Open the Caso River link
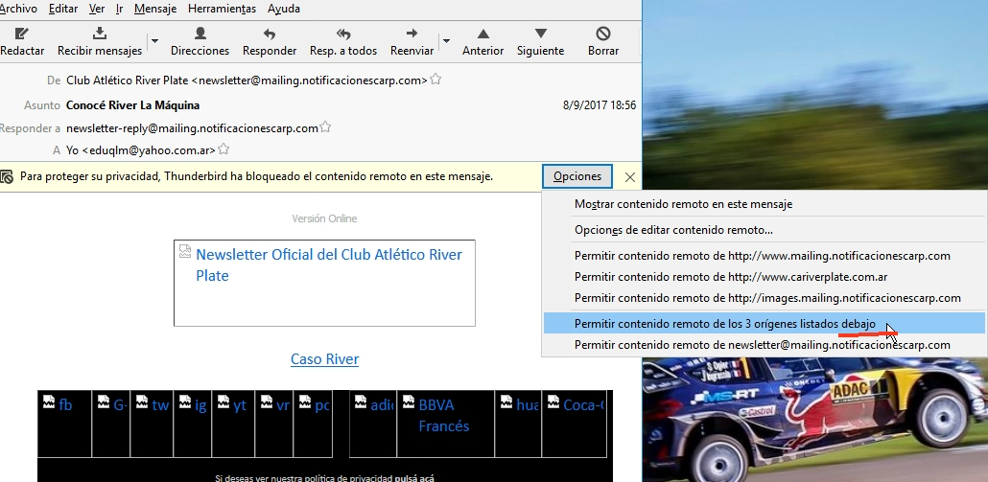Screen dimensions: 988x482 click(x=324, y=359)
